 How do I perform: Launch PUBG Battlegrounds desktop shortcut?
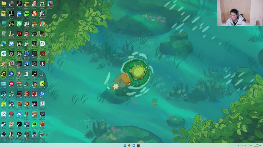click(x=12, y=3)
